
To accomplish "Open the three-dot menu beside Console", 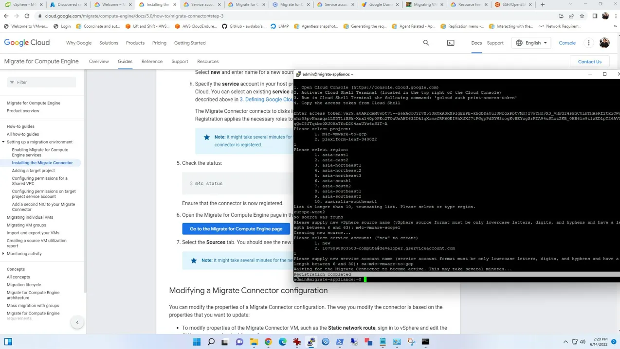I will (x=588, y=43).
